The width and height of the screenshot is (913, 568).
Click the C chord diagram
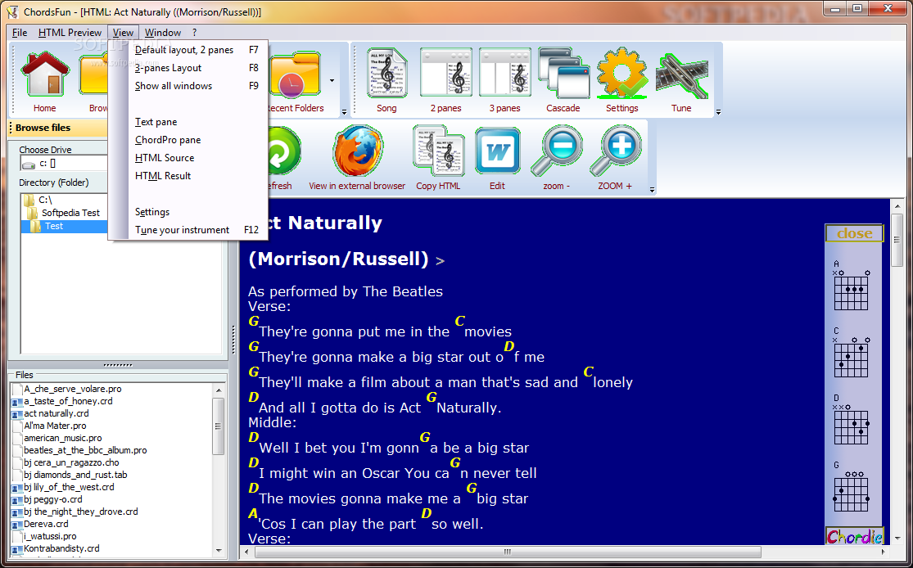852,353
